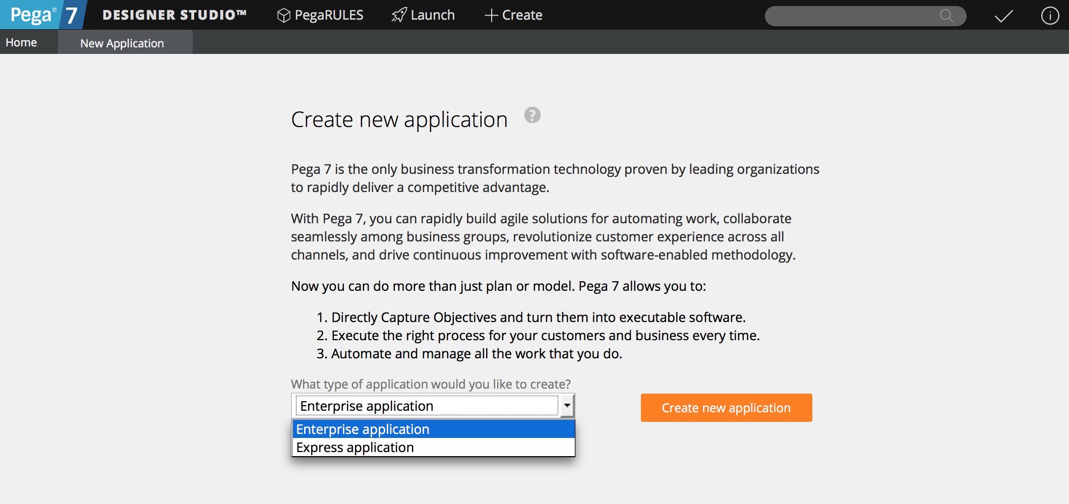This screenshot has width=1069, height=504.
Task: Open the Create menu
Action: pos(513,15)
